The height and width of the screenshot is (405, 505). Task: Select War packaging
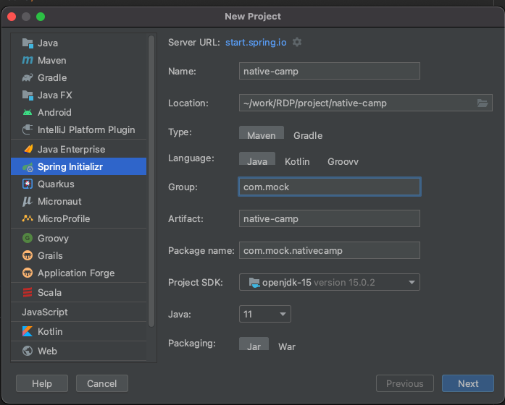(x=287, y=346)
